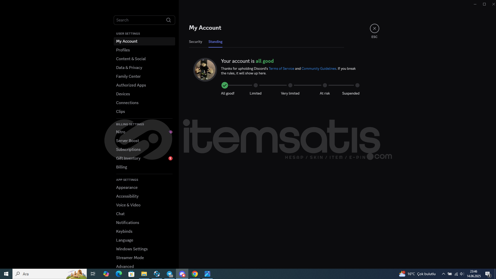Open Windows Start menu

6,274
